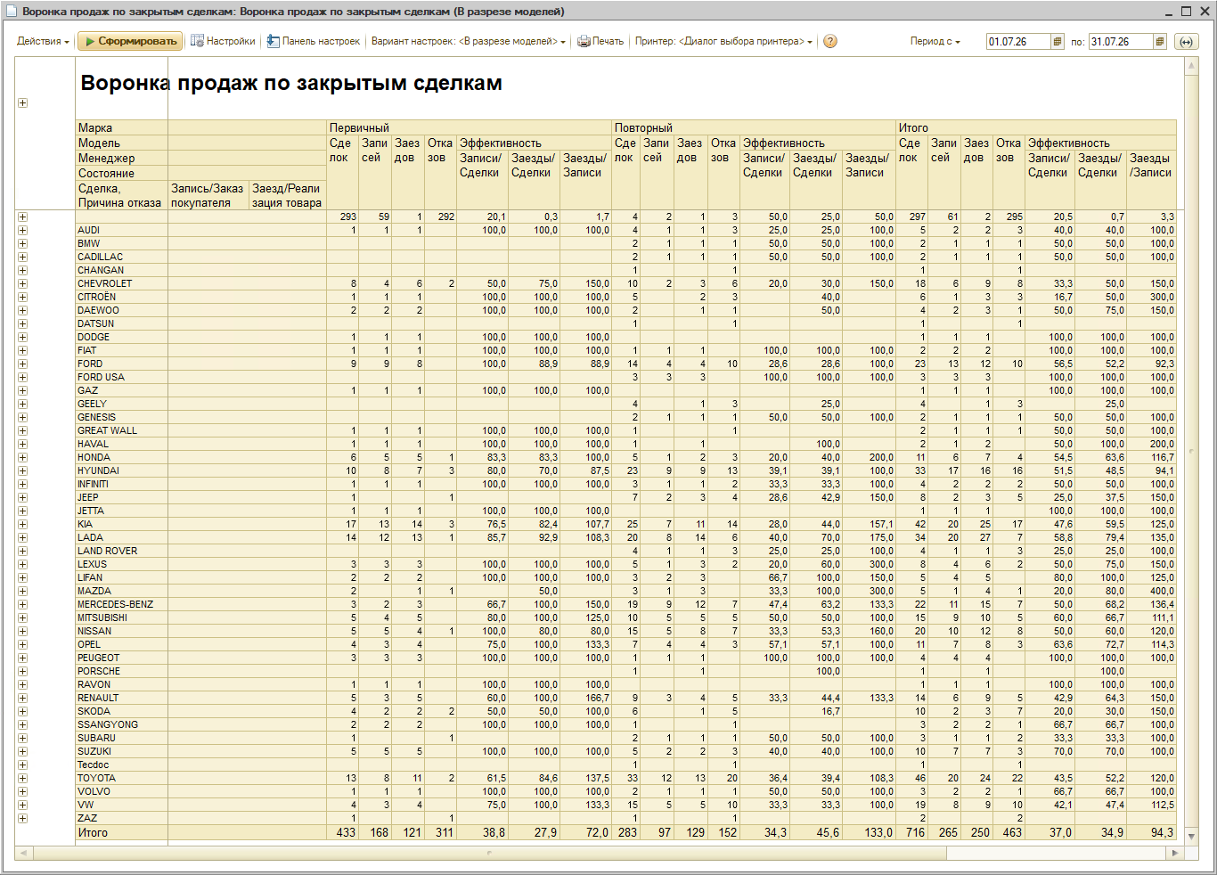Select the Состояние header cell

[121, 173]
